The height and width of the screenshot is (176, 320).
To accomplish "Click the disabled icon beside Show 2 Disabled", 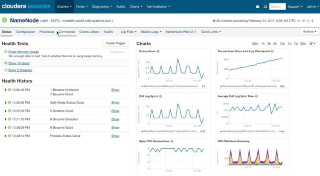I will pyautogui.click(x=6, y=70).
